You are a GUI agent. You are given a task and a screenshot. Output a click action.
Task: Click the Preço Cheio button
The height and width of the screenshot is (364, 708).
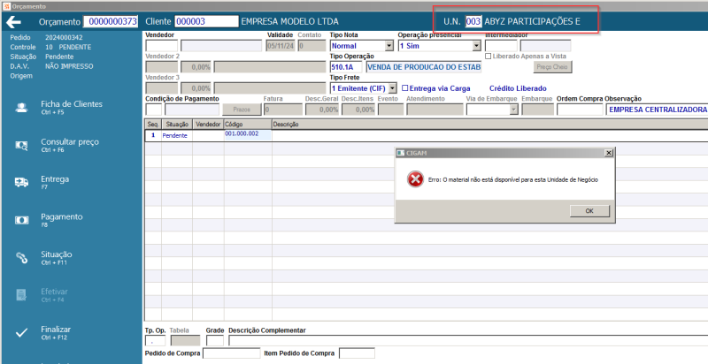point(551,66)
